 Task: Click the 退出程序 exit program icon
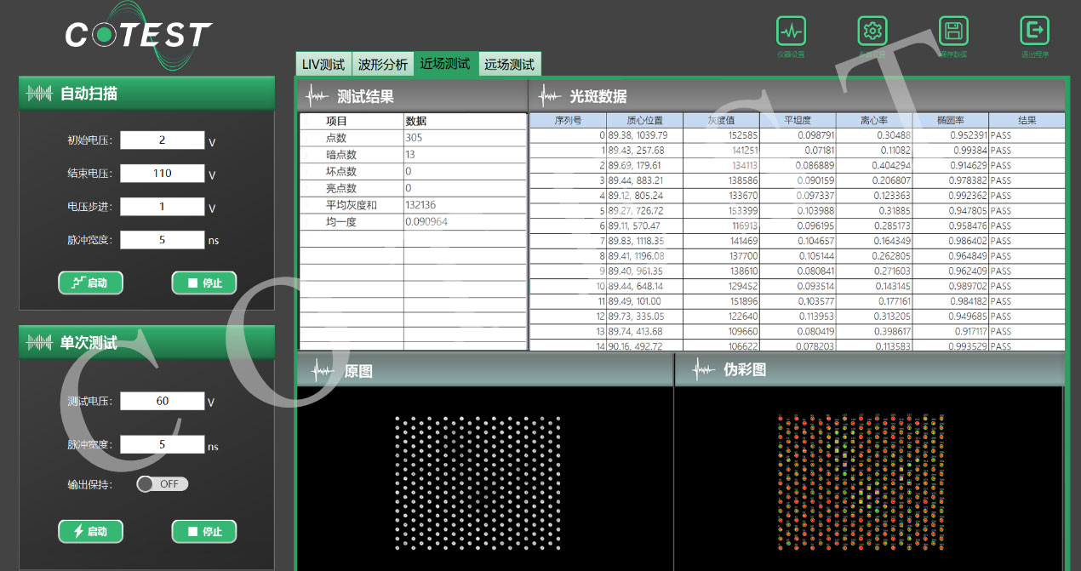click(1034, 31)
